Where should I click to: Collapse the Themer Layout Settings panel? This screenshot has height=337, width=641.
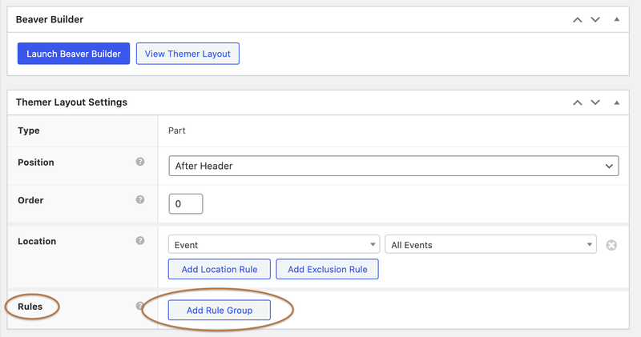tap(616, 102)
